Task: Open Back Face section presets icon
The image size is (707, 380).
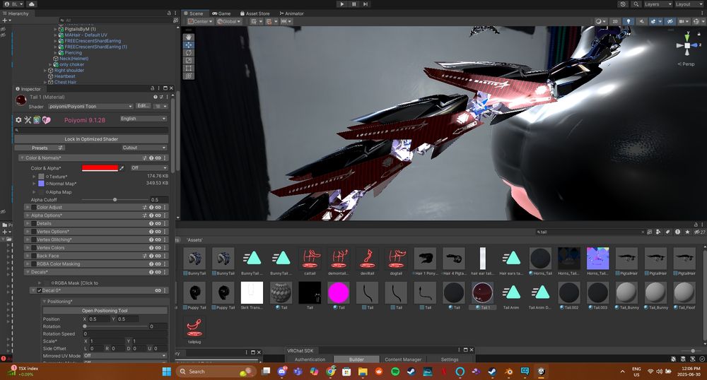Action: click(145, 256)
